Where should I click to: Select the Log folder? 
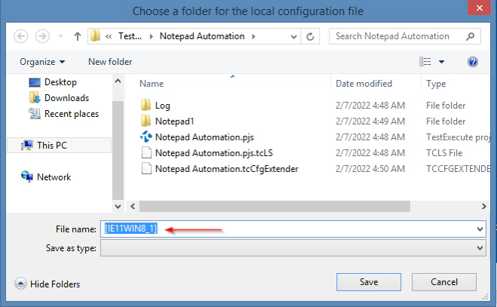coord(162,106)
